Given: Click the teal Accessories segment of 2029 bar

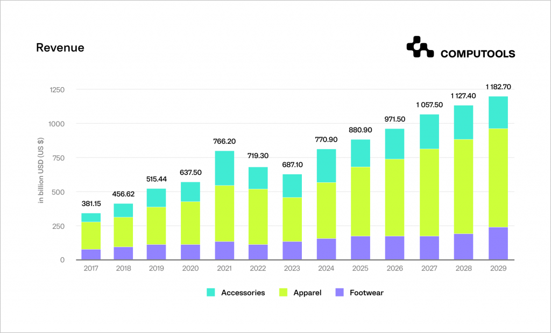Looking at the screenshot, I should pos(497,111).
